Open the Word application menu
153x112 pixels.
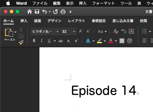tap(21, 3)
